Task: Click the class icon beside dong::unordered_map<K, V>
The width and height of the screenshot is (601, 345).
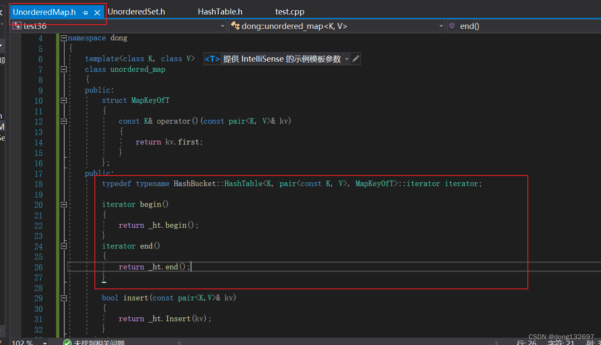Action: pos(235,26)
